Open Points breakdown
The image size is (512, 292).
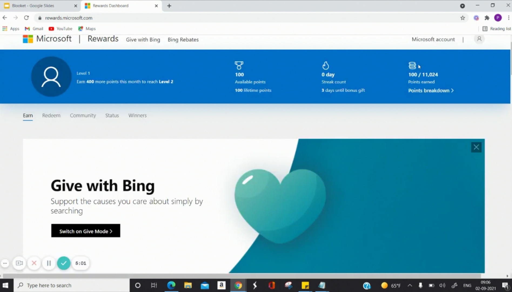point(431,91)
